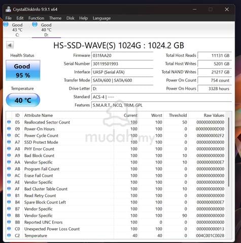Viewport: 241px width, 243px height.
Task: Select the Reallocated Sector Count row
Action: (x=116, y=122)
